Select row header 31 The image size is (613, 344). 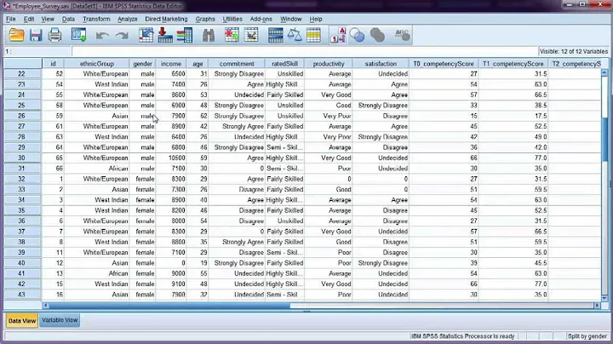[x=22, y=169]
